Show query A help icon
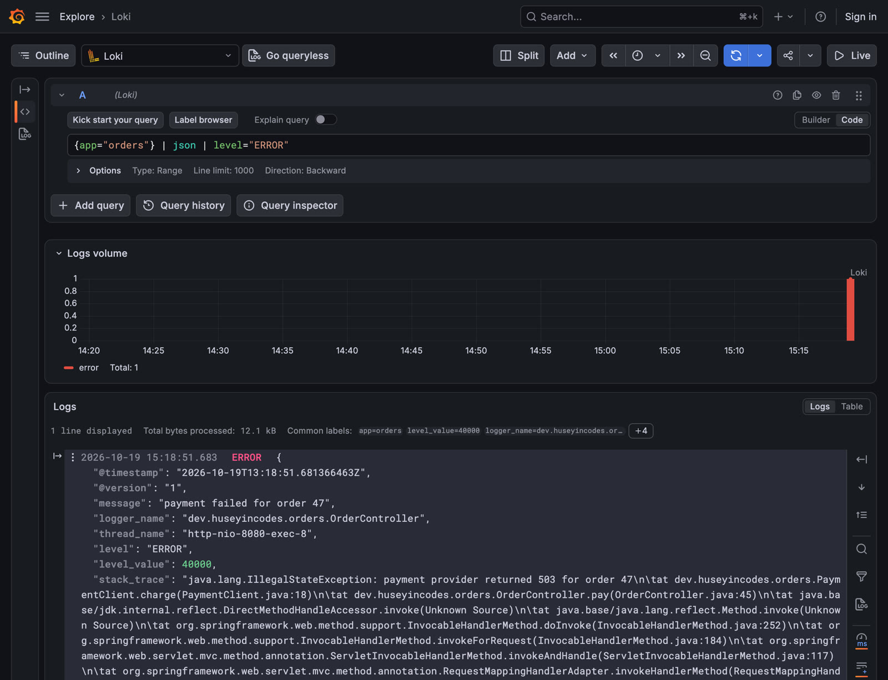Screen dimensions: 888x680 [x=778, y=95]
